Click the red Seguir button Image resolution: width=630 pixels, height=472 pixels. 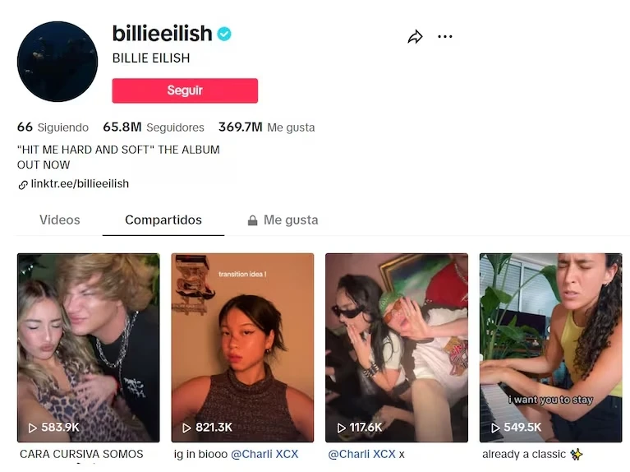(185, 90)
